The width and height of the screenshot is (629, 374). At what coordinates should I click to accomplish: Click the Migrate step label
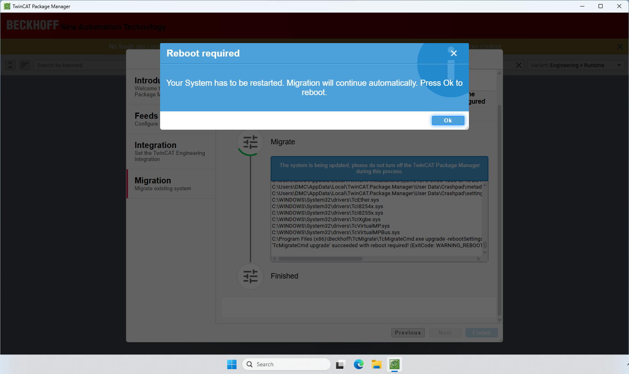pyautogui.click(x=283, y=142)
